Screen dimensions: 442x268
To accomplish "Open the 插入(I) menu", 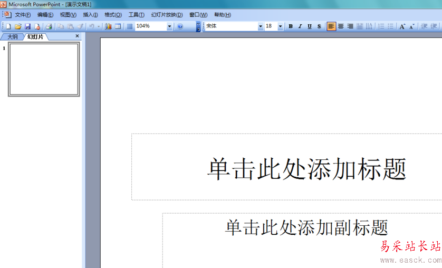I will pos(91,15).
